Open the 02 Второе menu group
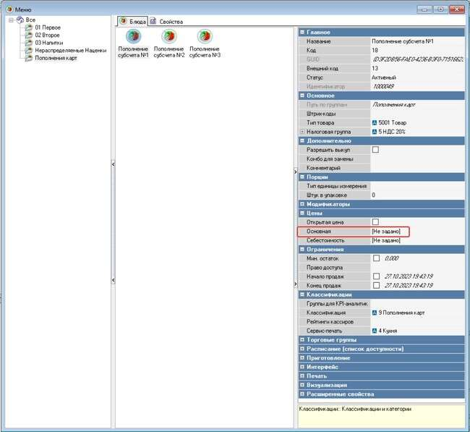Screen dimensions: 470x432 48,35
